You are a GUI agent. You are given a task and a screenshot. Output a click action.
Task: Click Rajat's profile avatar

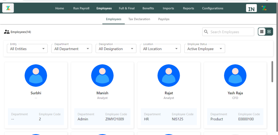[169, 76]
